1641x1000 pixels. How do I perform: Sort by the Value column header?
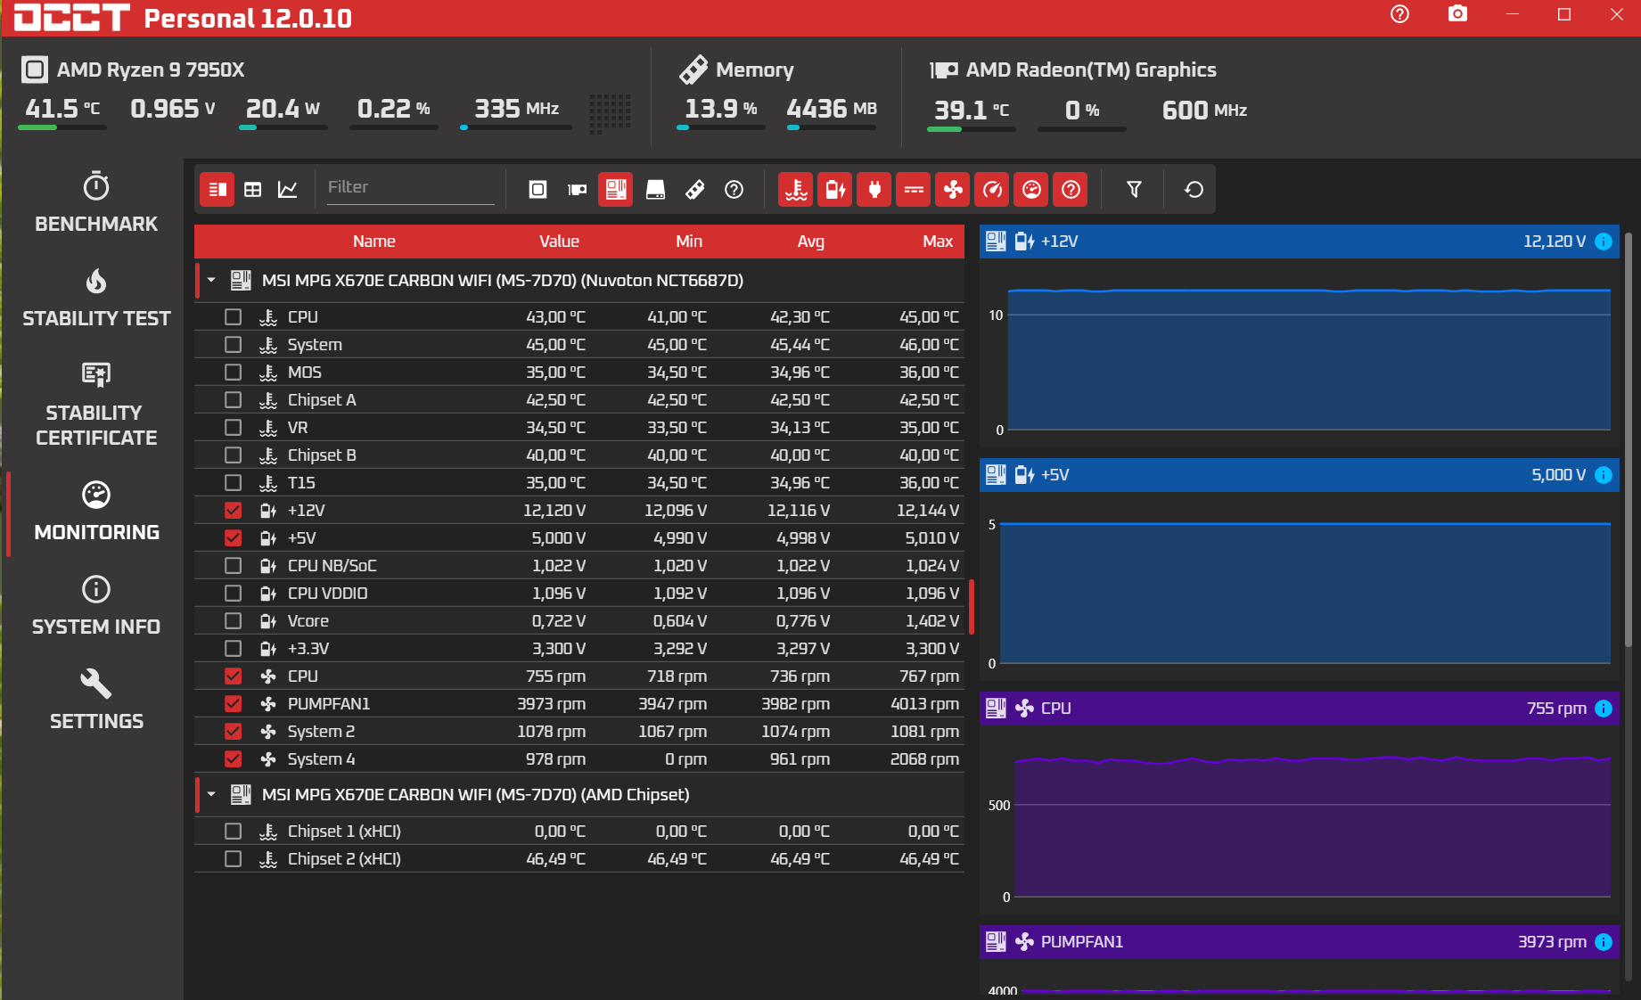(559, 242)
